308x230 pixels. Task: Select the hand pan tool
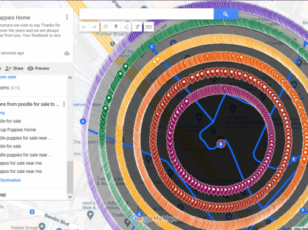click(x=106, y=27)
